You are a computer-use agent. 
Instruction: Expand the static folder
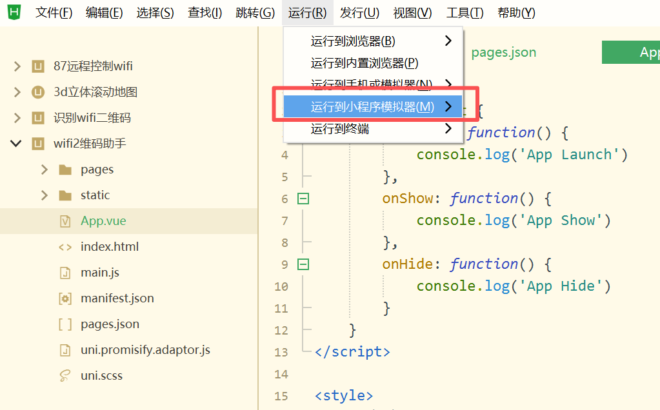pyautogui.click(x=45, y=195)
